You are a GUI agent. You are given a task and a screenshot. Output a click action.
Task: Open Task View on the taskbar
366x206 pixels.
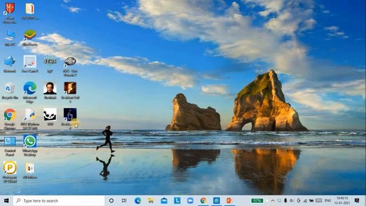pyautogui.click(x=124, y=201)
